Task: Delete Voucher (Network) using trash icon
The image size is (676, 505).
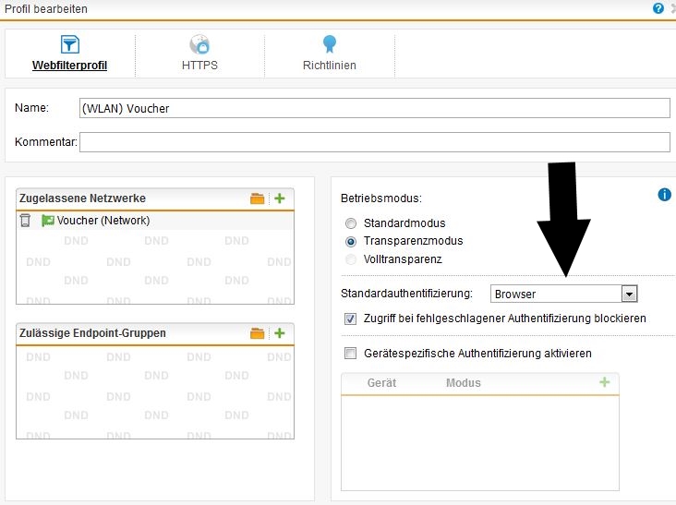Action: (x=26, y=221)
